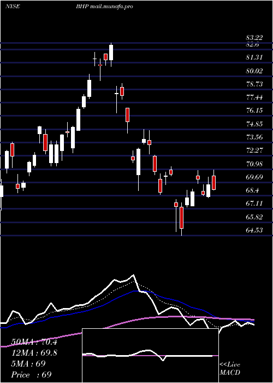Click the 72.27 price axis label
273x383 pixels.
254,150
